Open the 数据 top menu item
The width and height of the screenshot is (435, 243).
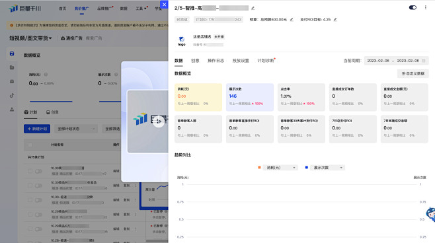coord(124,9)
